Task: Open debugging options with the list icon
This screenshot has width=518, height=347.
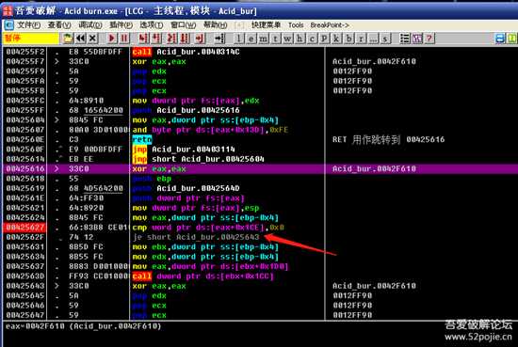Action: coord(405,39)
